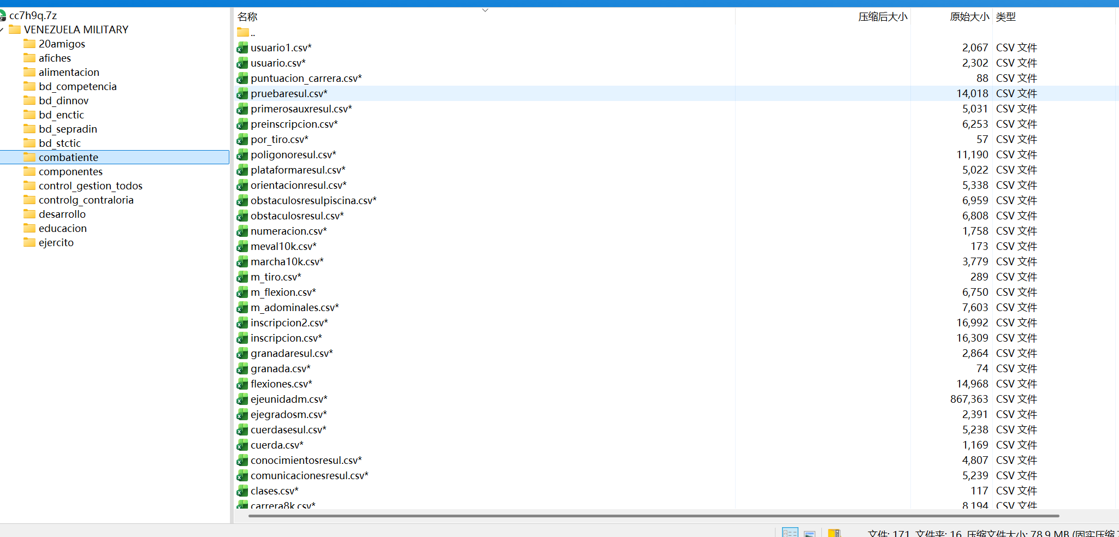Click the combatiente folder icon in tree
The width and height of the screenshot is (1119, 537).
coord(30,157)
